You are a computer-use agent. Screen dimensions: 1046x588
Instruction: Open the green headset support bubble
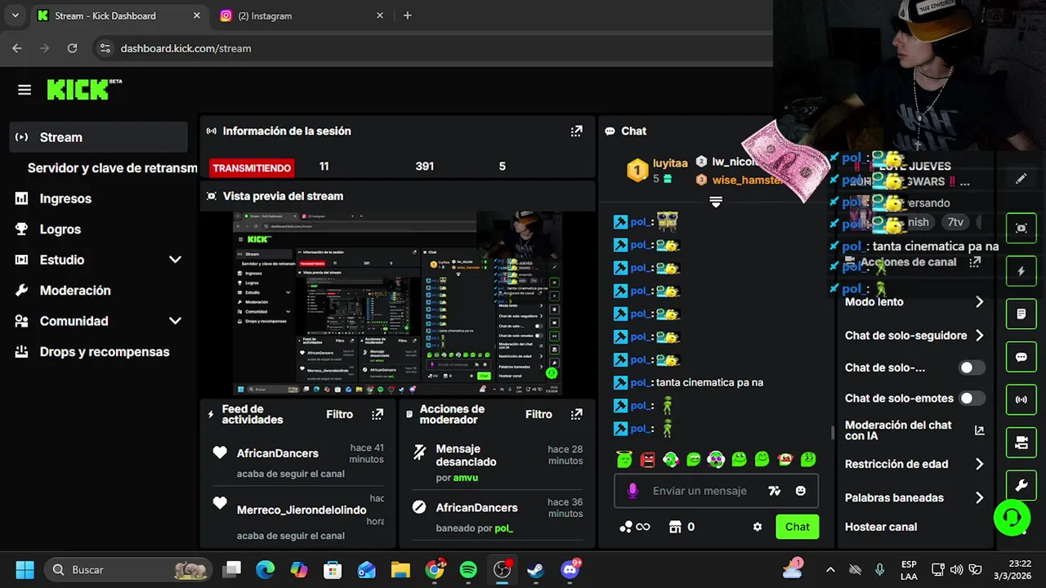(1012, 516)
